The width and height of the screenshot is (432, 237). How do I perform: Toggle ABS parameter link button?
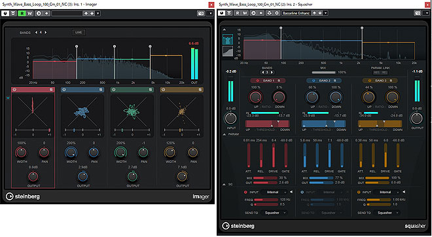[376, 73]
